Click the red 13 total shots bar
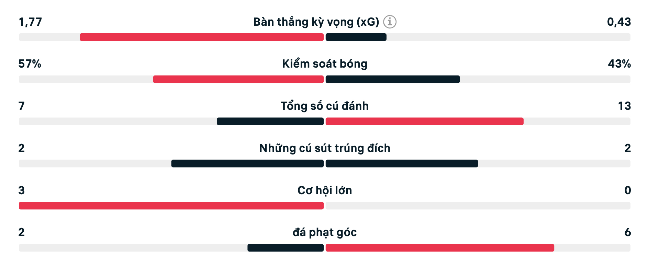The height and width of the screenshot is (267, 648). [425, 121]
